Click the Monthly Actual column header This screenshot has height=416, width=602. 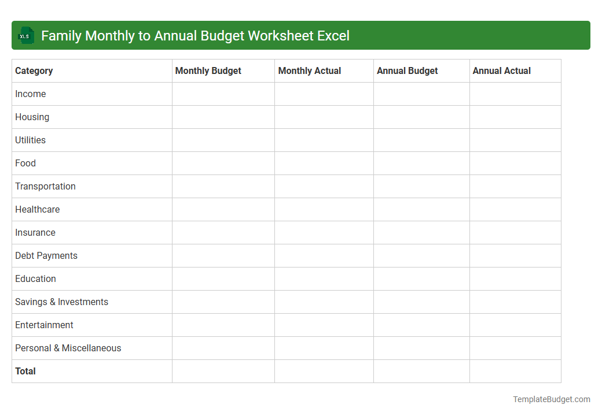pyautogui.click(x=309, y=70)
